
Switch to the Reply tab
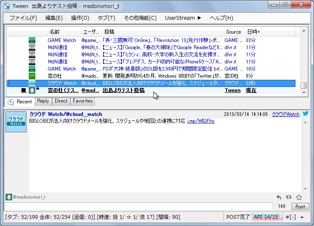(43, 101)
